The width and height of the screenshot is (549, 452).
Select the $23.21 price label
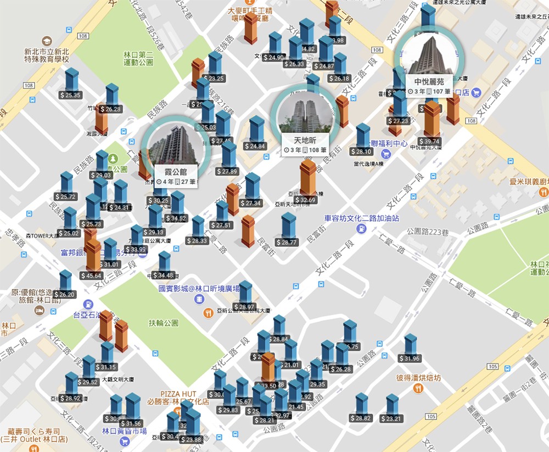pos(391,418)
